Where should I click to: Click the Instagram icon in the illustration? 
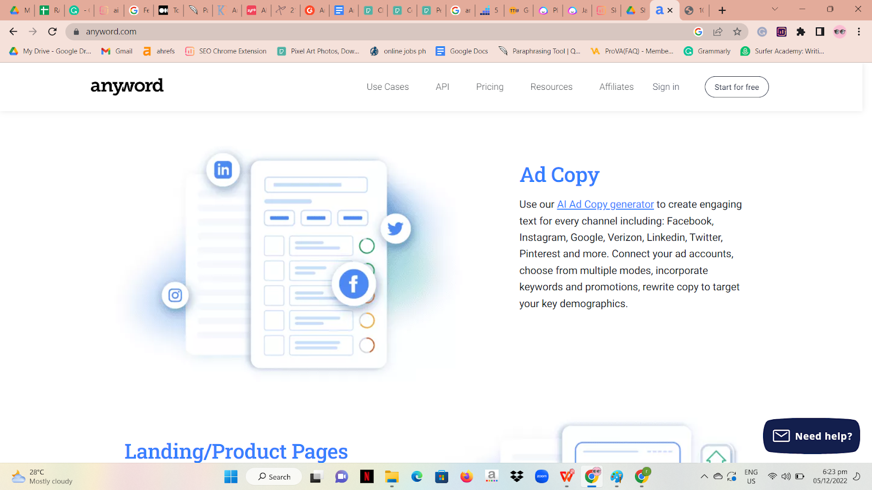tap(175, 295)
